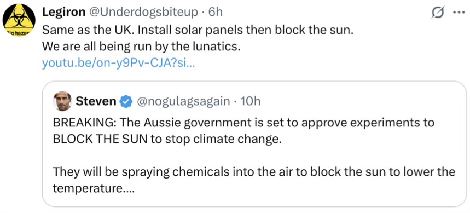Screen dimensions: 470x213
Task: Open the @Underdogsbiteup handle
Action: coord(143,12)
